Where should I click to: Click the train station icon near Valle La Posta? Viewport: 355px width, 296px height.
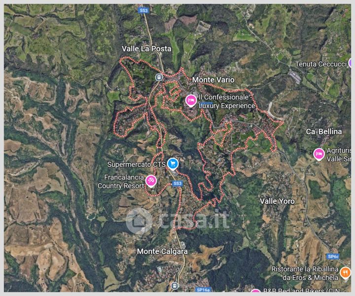(159, 77)
